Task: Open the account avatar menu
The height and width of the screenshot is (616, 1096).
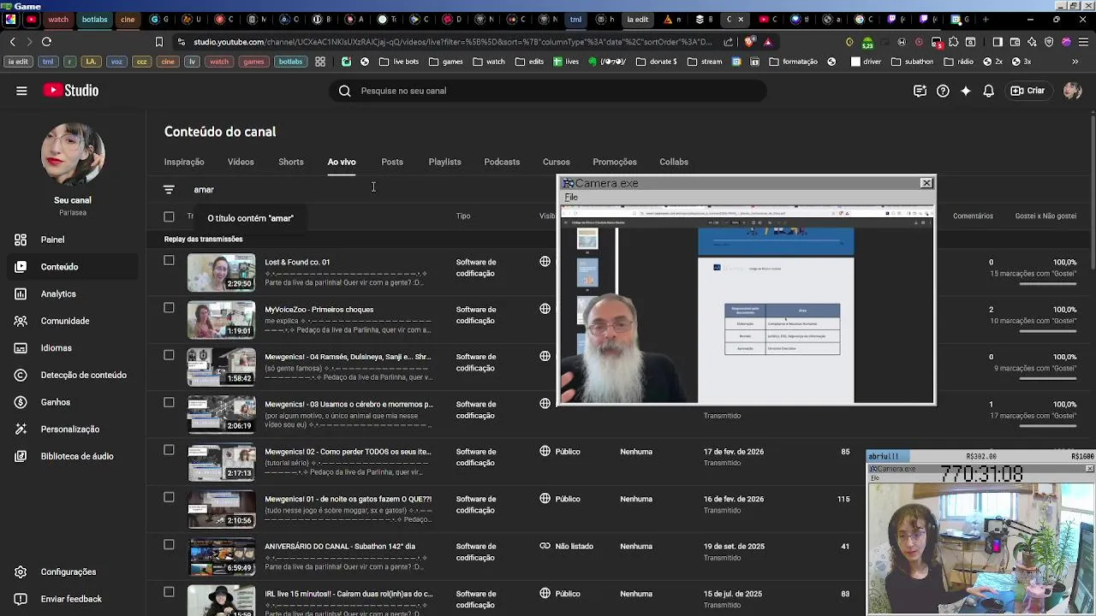Action: [x=1072, y=91]
